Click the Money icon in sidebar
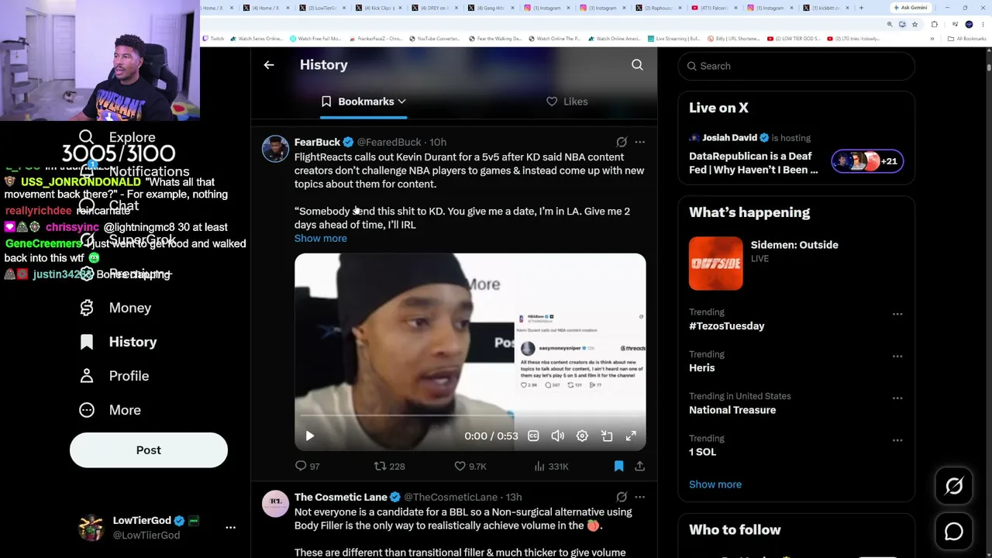 pos(87,308)
